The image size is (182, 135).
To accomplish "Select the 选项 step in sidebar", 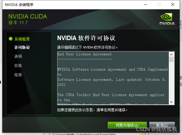I will (18, 56).
